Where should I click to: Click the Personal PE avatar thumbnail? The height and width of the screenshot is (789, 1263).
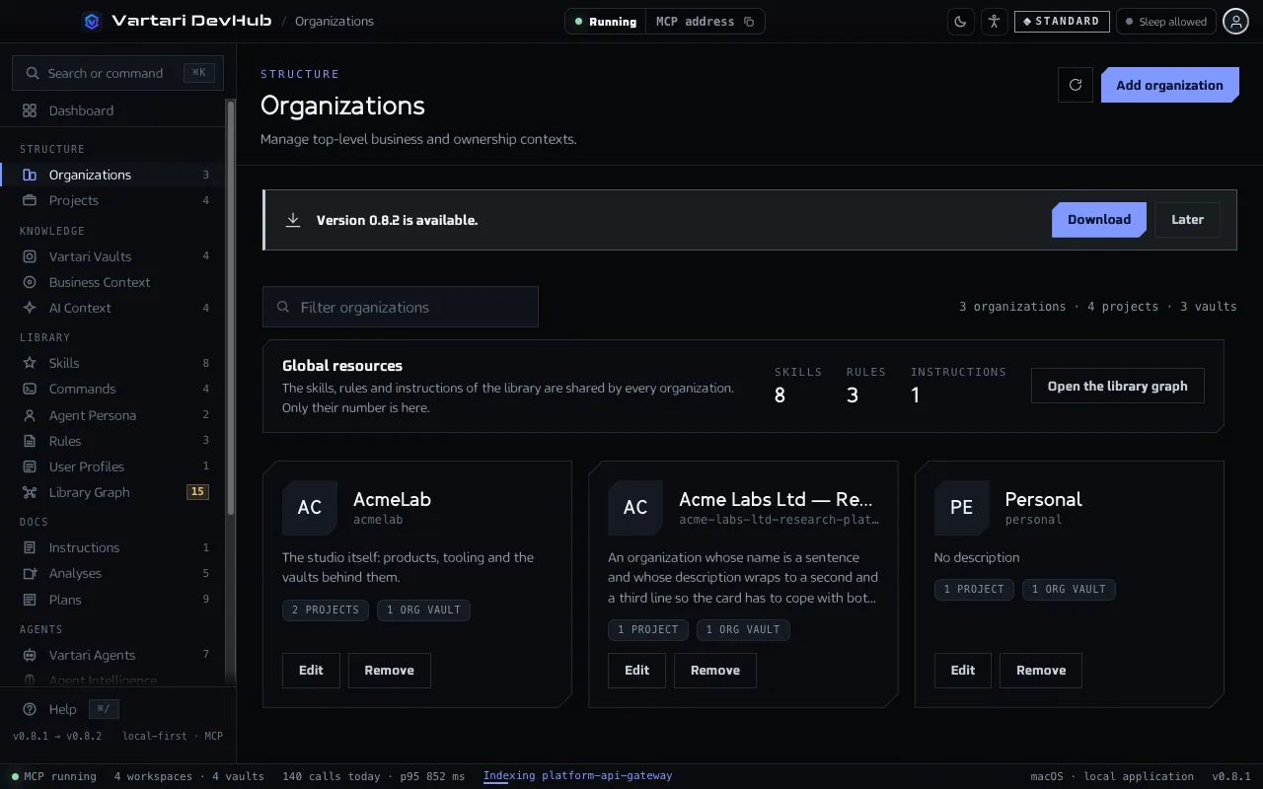(961, 508)
